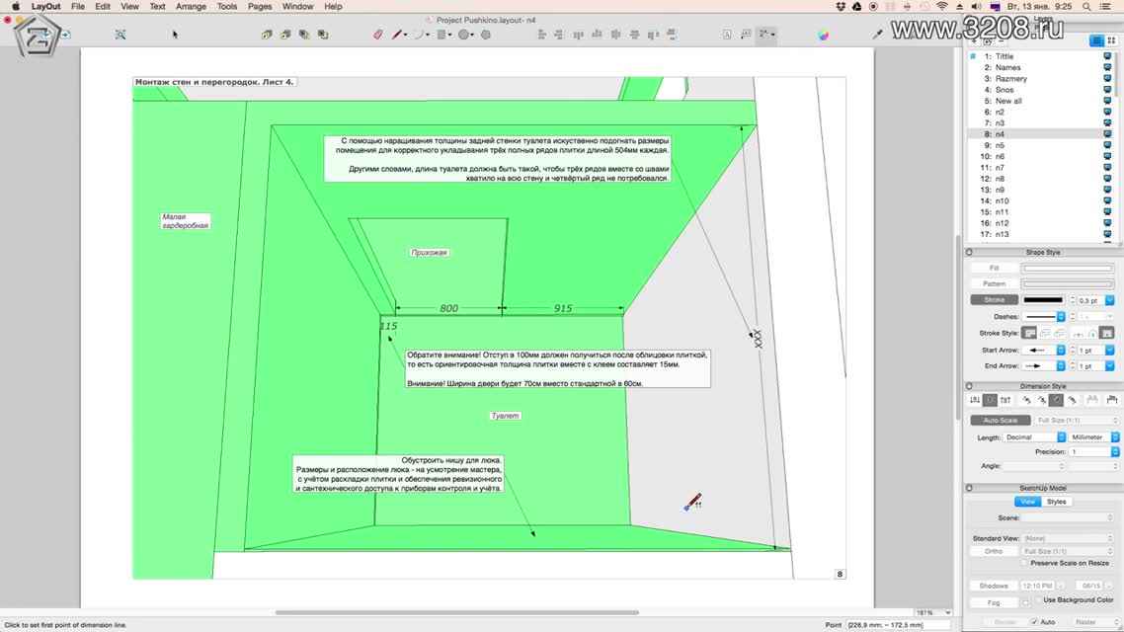Click the Fog button

tap(994, 602)
